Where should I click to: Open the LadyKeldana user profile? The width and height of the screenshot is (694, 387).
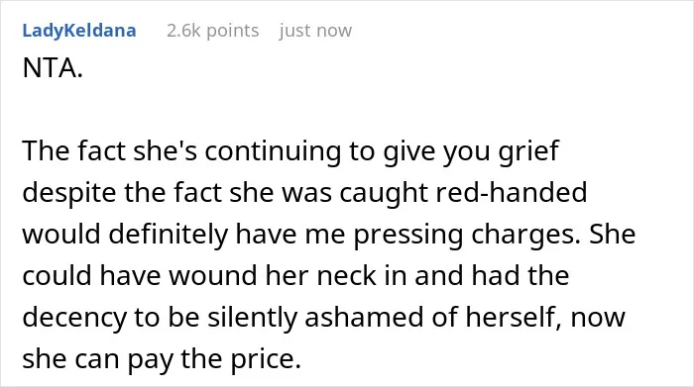(x=79, y=31)
